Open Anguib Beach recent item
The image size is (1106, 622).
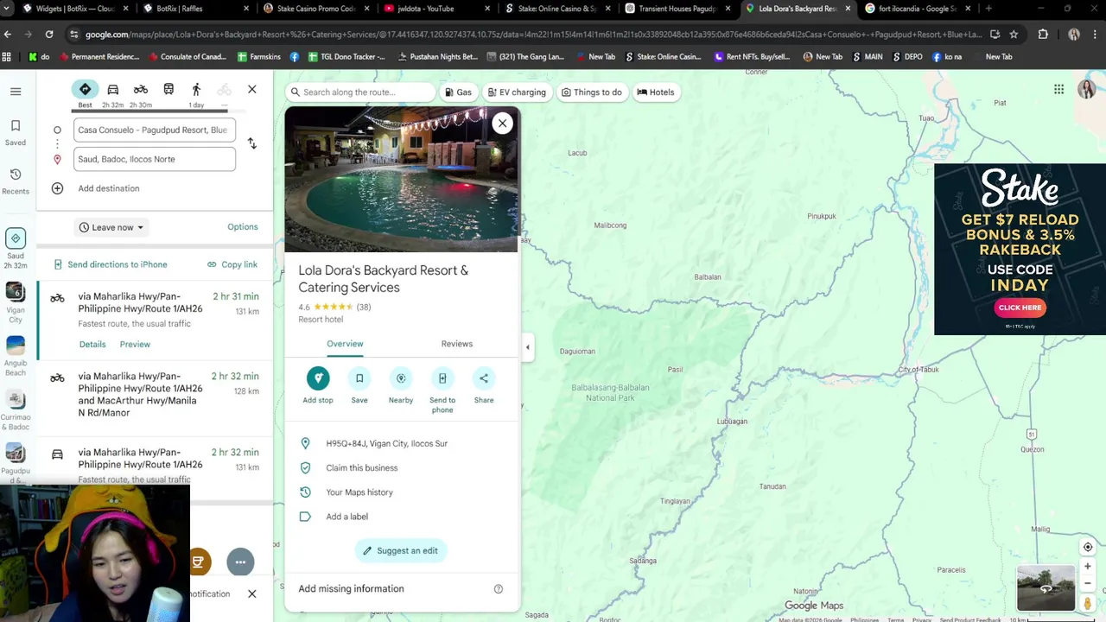click(x=16, y=356)
